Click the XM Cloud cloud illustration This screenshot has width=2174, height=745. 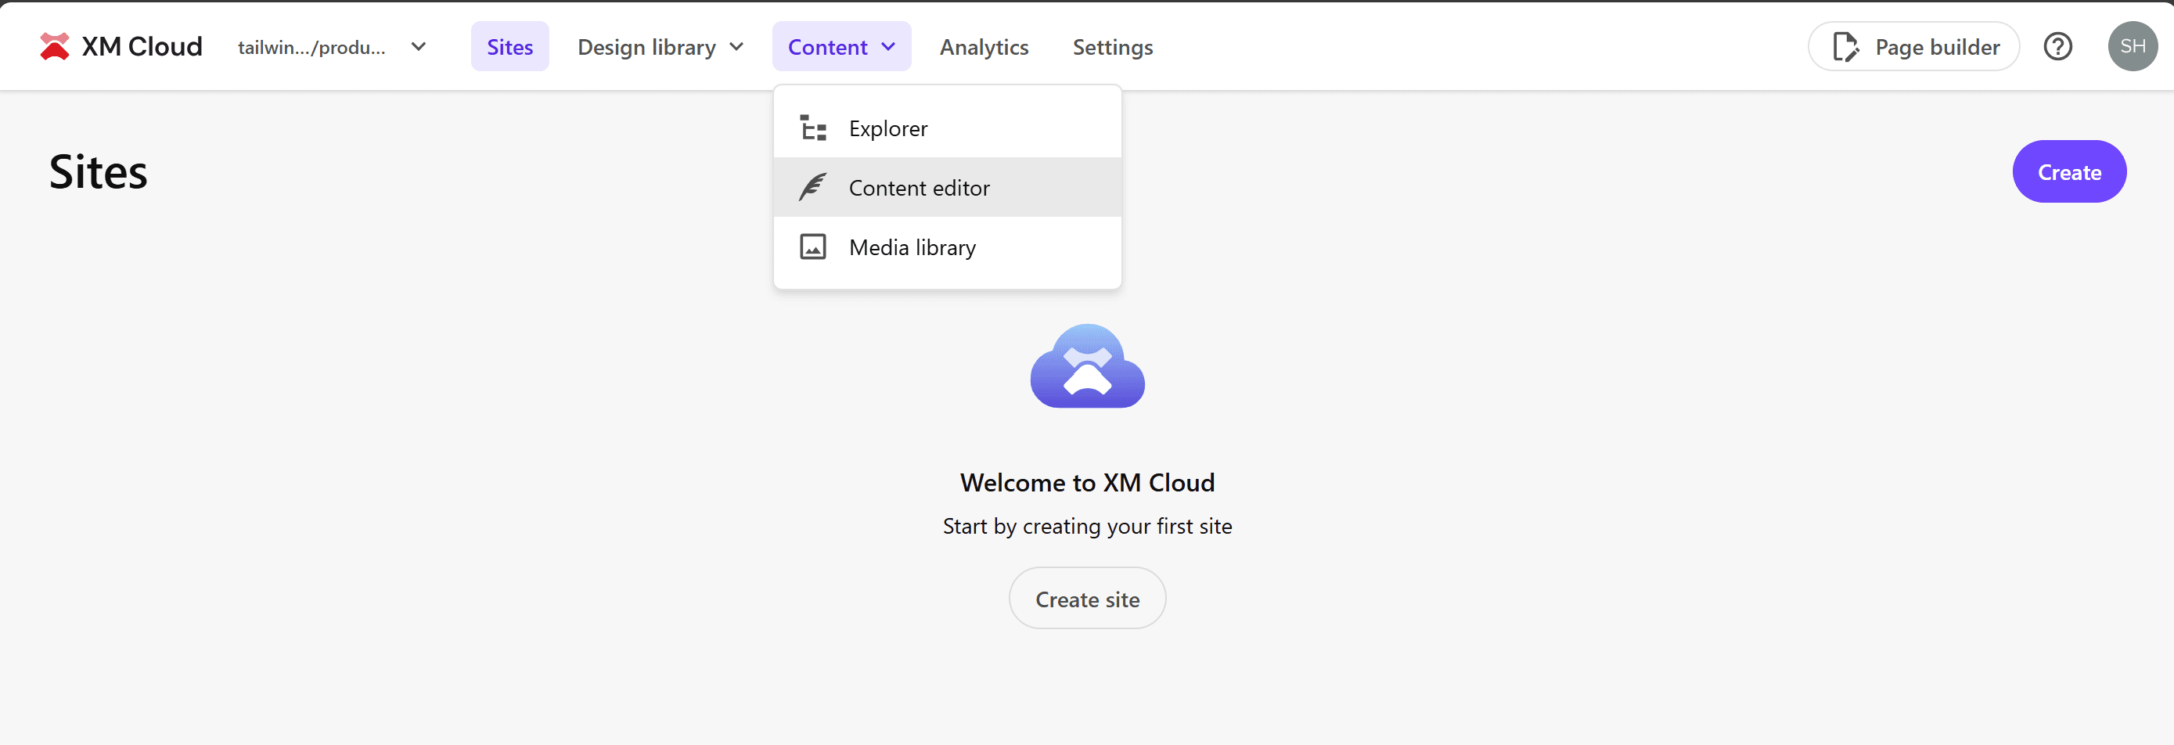[1087, 367]
